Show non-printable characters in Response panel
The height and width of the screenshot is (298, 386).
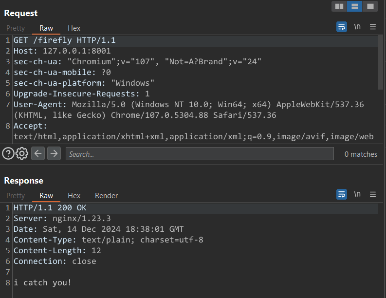pos(357,194)
